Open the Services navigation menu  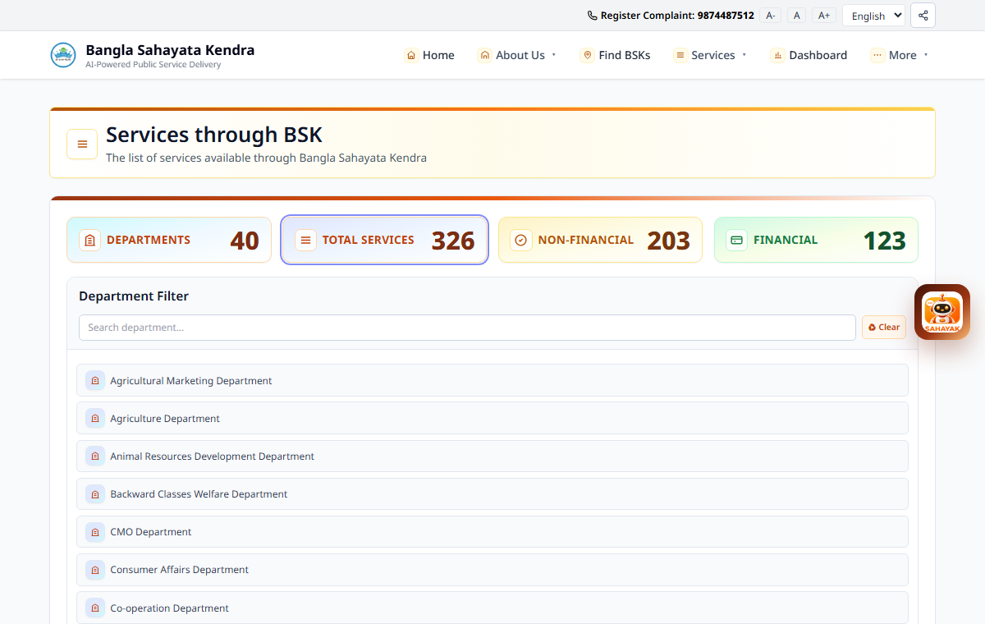tap(710, 55)
